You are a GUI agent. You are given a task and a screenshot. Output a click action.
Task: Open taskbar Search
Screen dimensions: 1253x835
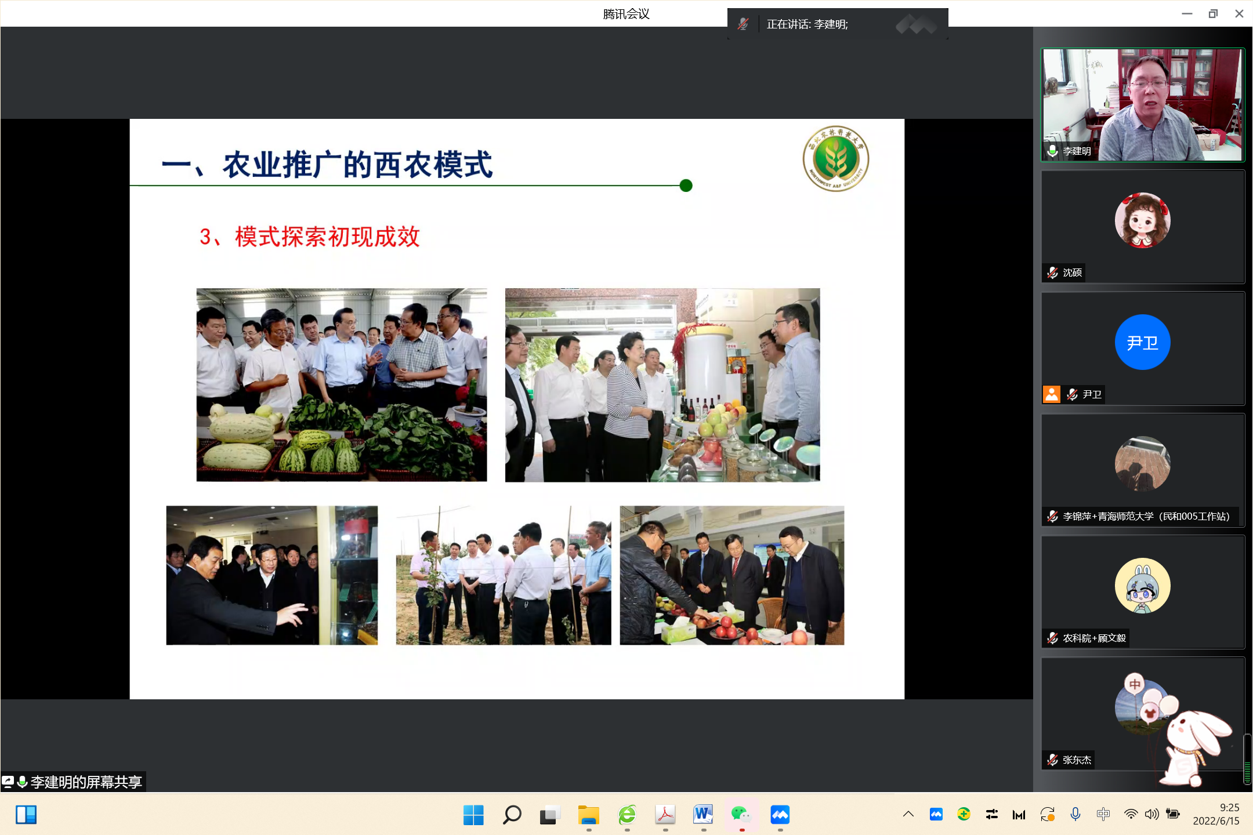point(512,815)
